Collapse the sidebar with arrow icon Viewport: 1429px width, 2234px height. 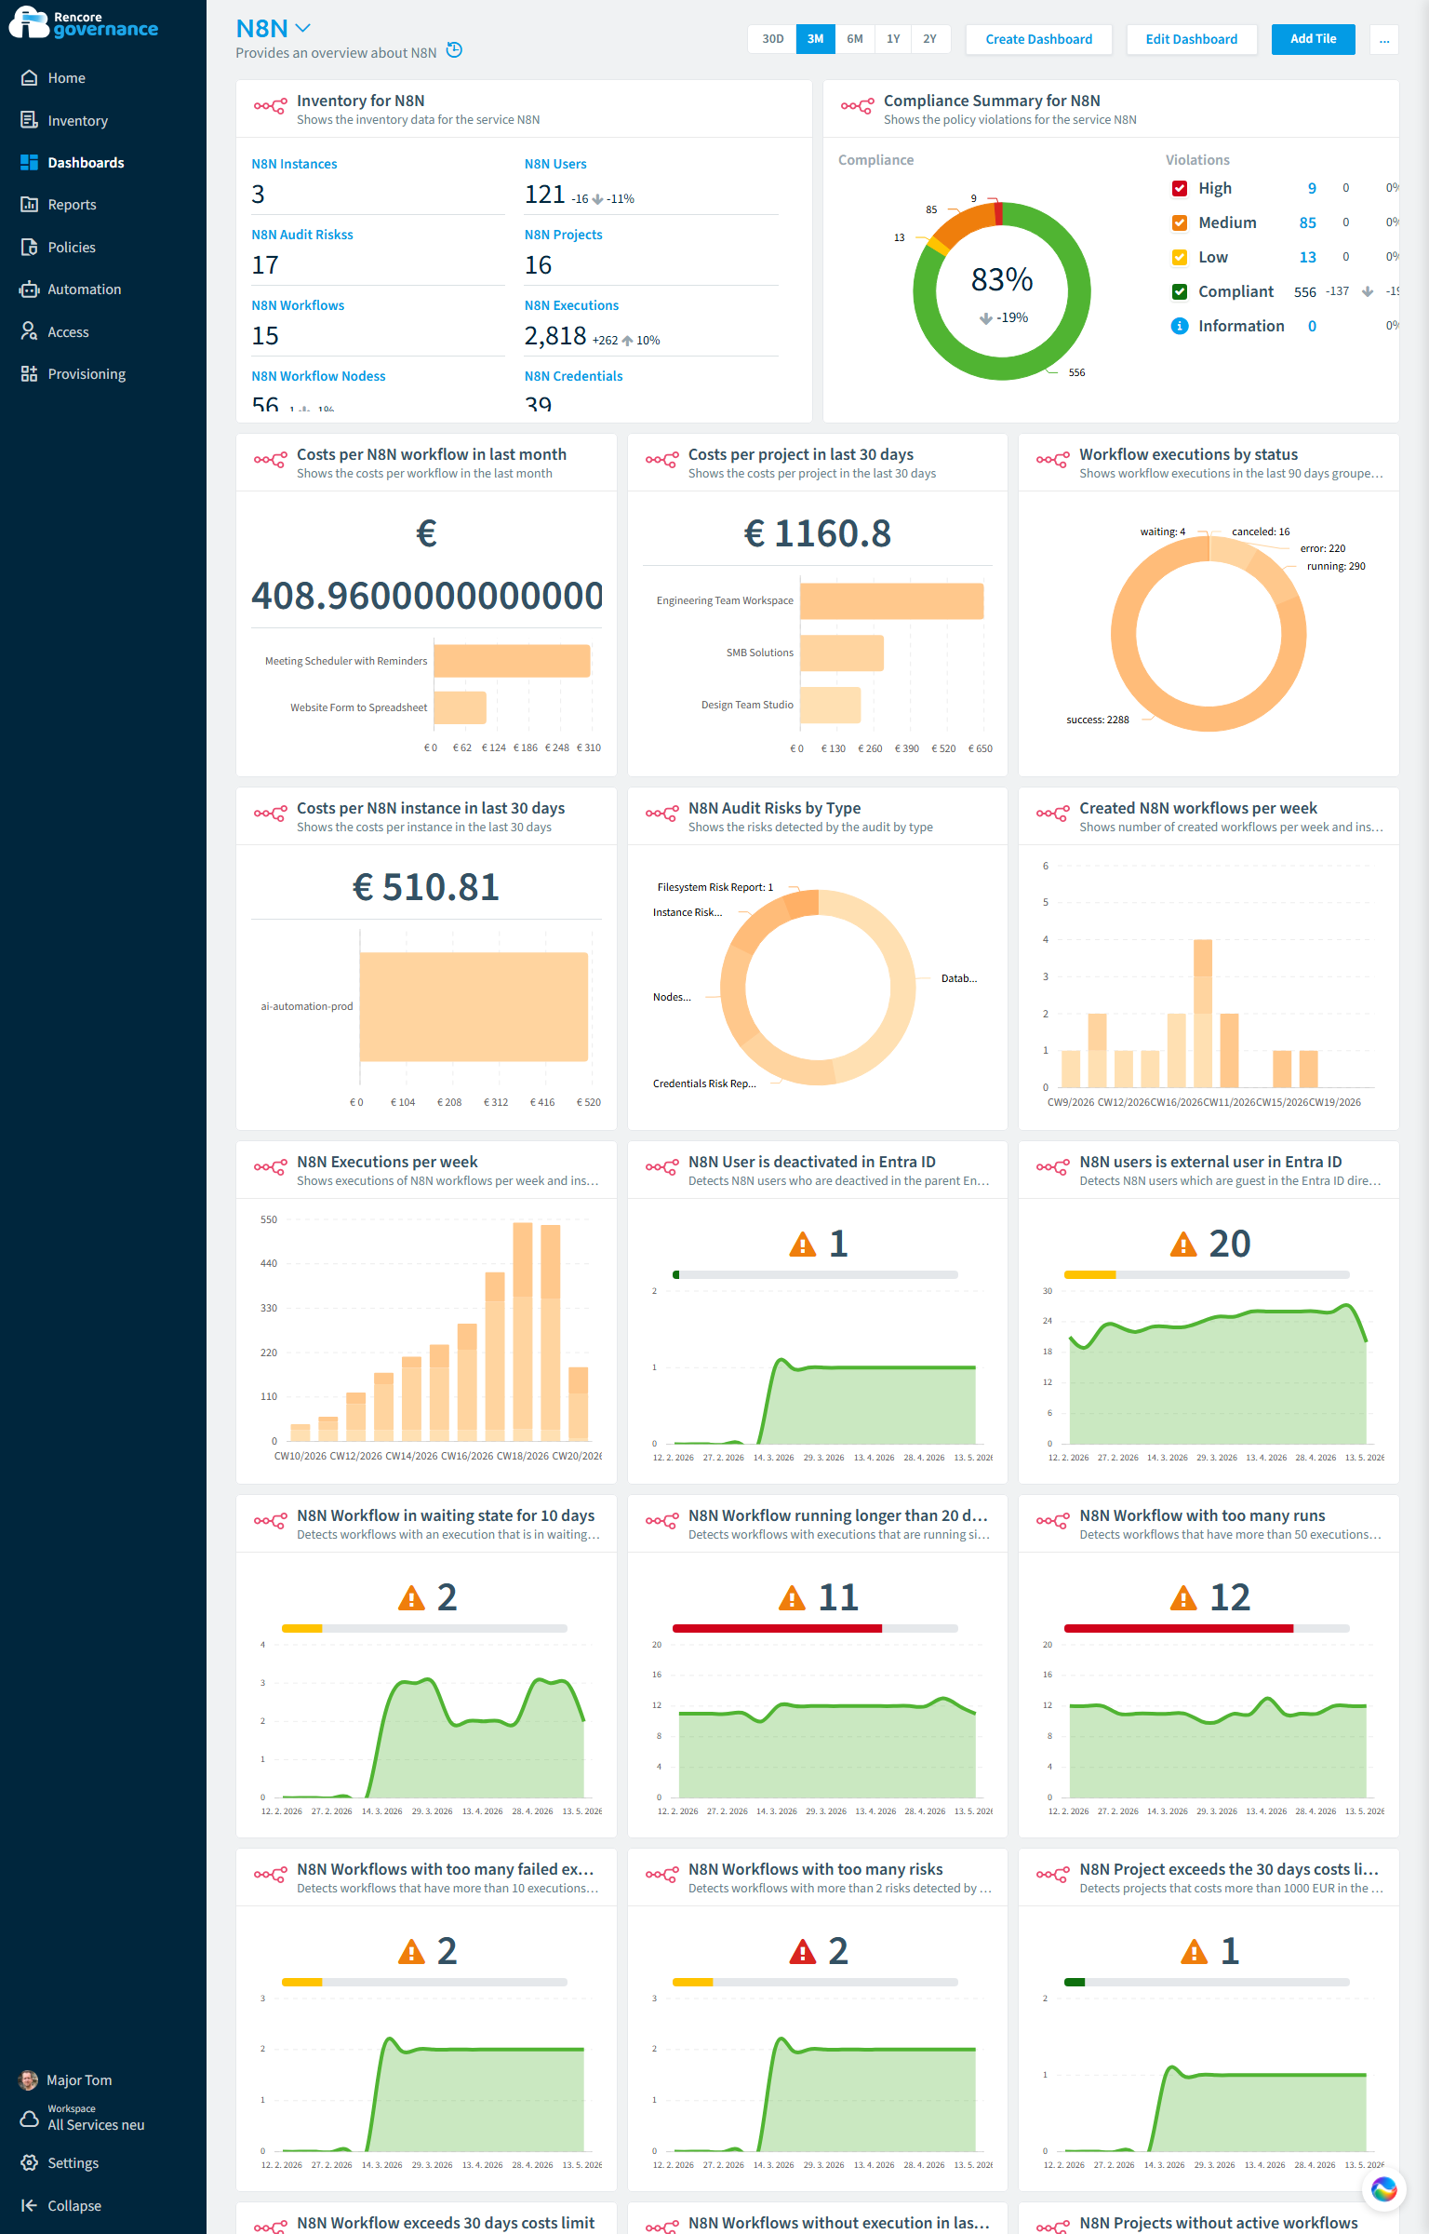click(29, 2205)
